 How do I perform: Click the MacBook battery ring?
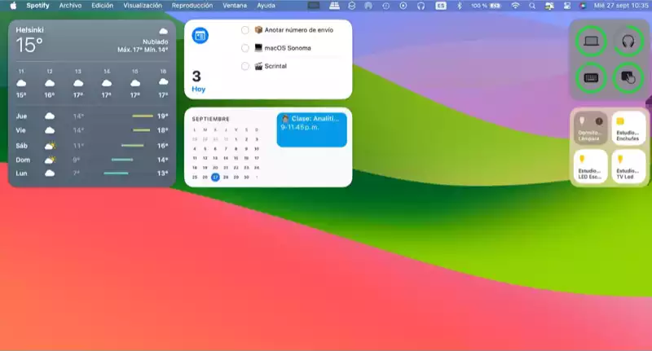coord(591,41)
